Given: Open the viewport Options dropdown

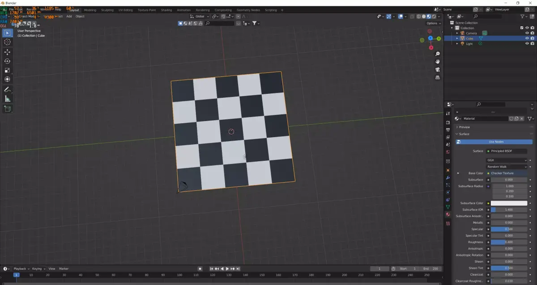Looking at the screenshot, I should point(433,23).
